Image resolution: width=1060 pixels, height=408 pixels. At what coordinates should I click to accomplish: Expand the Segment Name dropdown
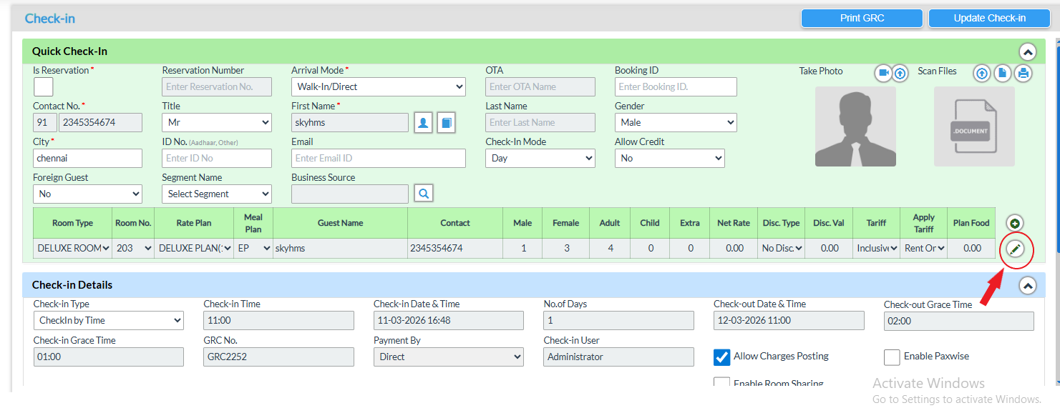tap(216, 194)
